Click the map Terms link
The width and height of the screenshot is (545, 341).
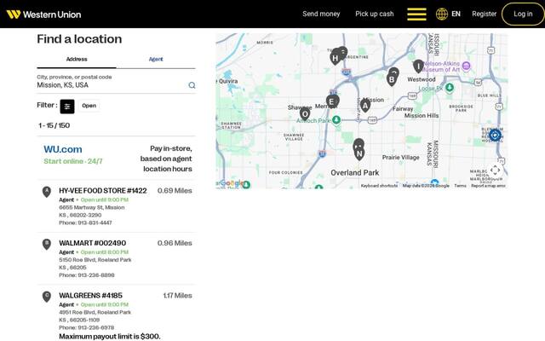click(x=460, y=186)
